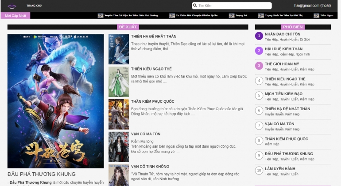Click rank 5 badge for Mịch Tiên Kiếm Đạo
This screenshot has height=186, width=341.
(259, 96)
